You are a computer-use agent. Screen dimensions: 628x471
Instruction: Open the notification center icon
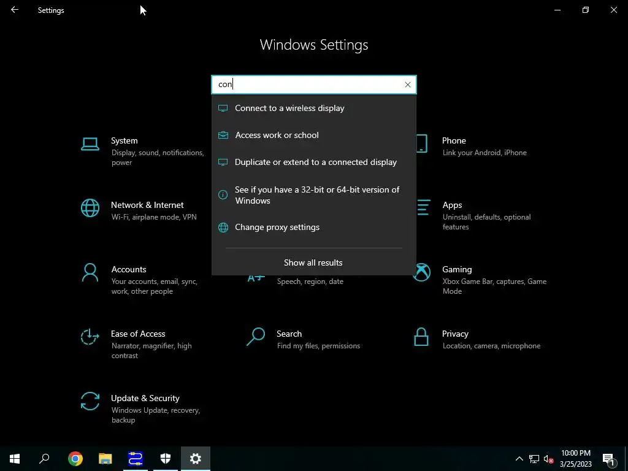[608, 459]
